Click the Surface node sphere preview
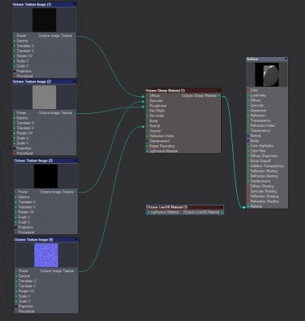305x321 pixels. pyautogui.click(x=267, y=75)
